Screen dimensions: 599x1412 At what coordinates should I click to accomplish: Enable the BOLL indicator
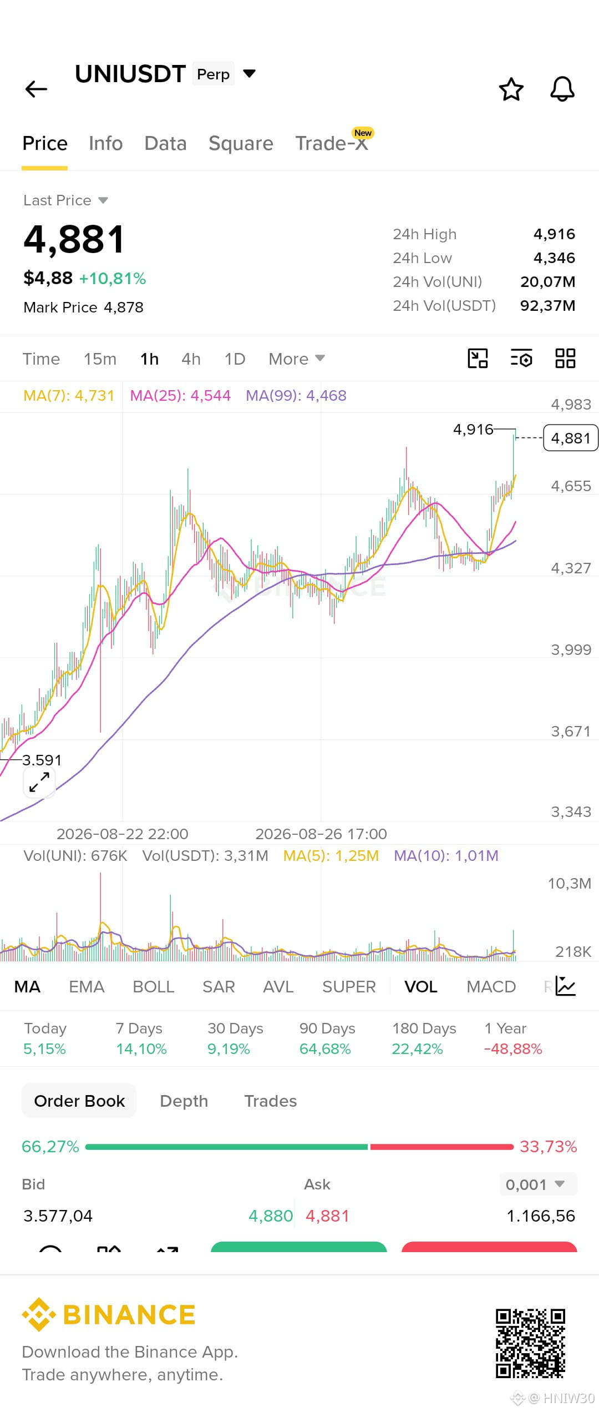click(x=154, y=986)
